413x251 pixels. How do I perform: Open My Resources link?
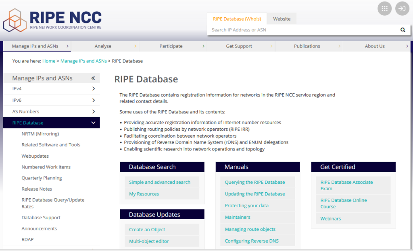pos(144,194)
